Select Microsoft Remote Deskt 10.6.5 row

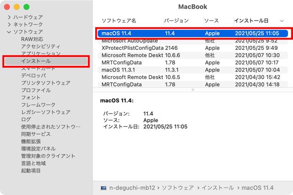(x=193, y=77)
